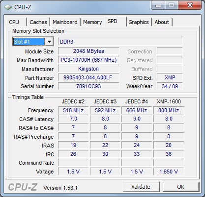Click the tRAS value 22
The image size is (205, 197).
(x=105, y=145)
